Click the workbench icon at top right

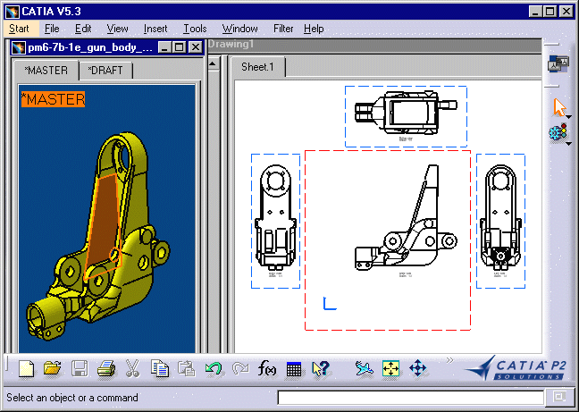coord(558,63)
